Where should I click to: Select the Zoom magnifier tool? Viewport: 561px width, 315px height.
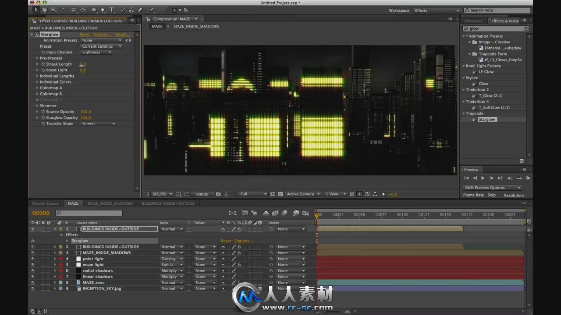[53, 10]
